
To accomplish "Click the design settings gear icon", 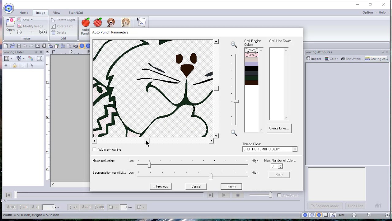I will (75, 46).
